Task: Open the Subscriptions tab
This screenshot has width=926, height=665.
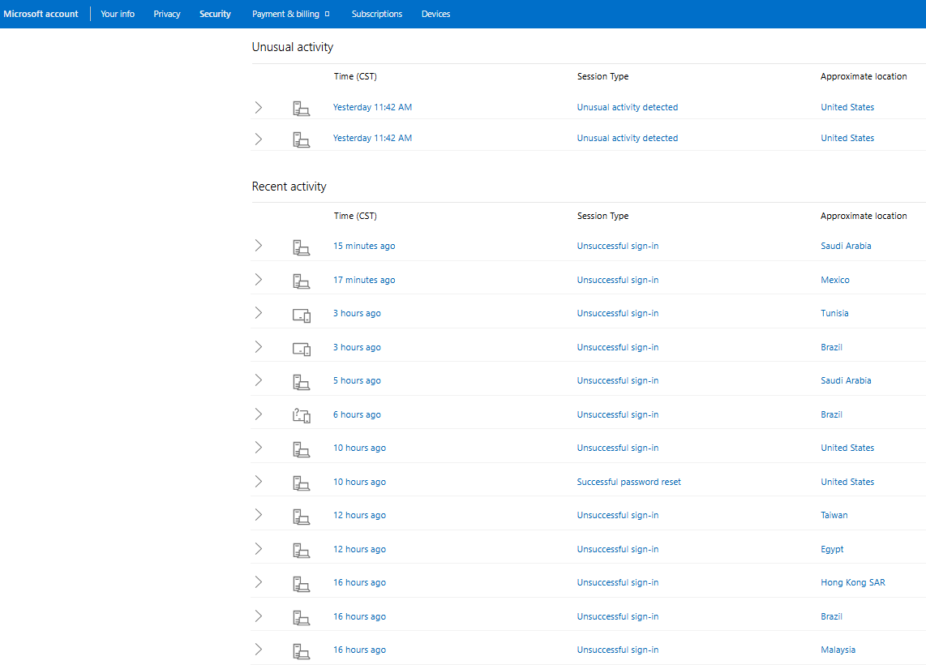Action: [377, 14]
